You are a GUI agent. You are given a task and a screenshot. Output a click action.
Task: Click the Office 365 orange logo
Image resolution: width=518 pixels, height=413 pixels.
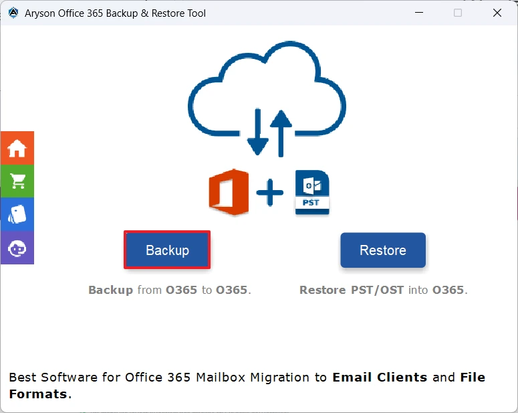pyautogui.click(x=229, y=192)
